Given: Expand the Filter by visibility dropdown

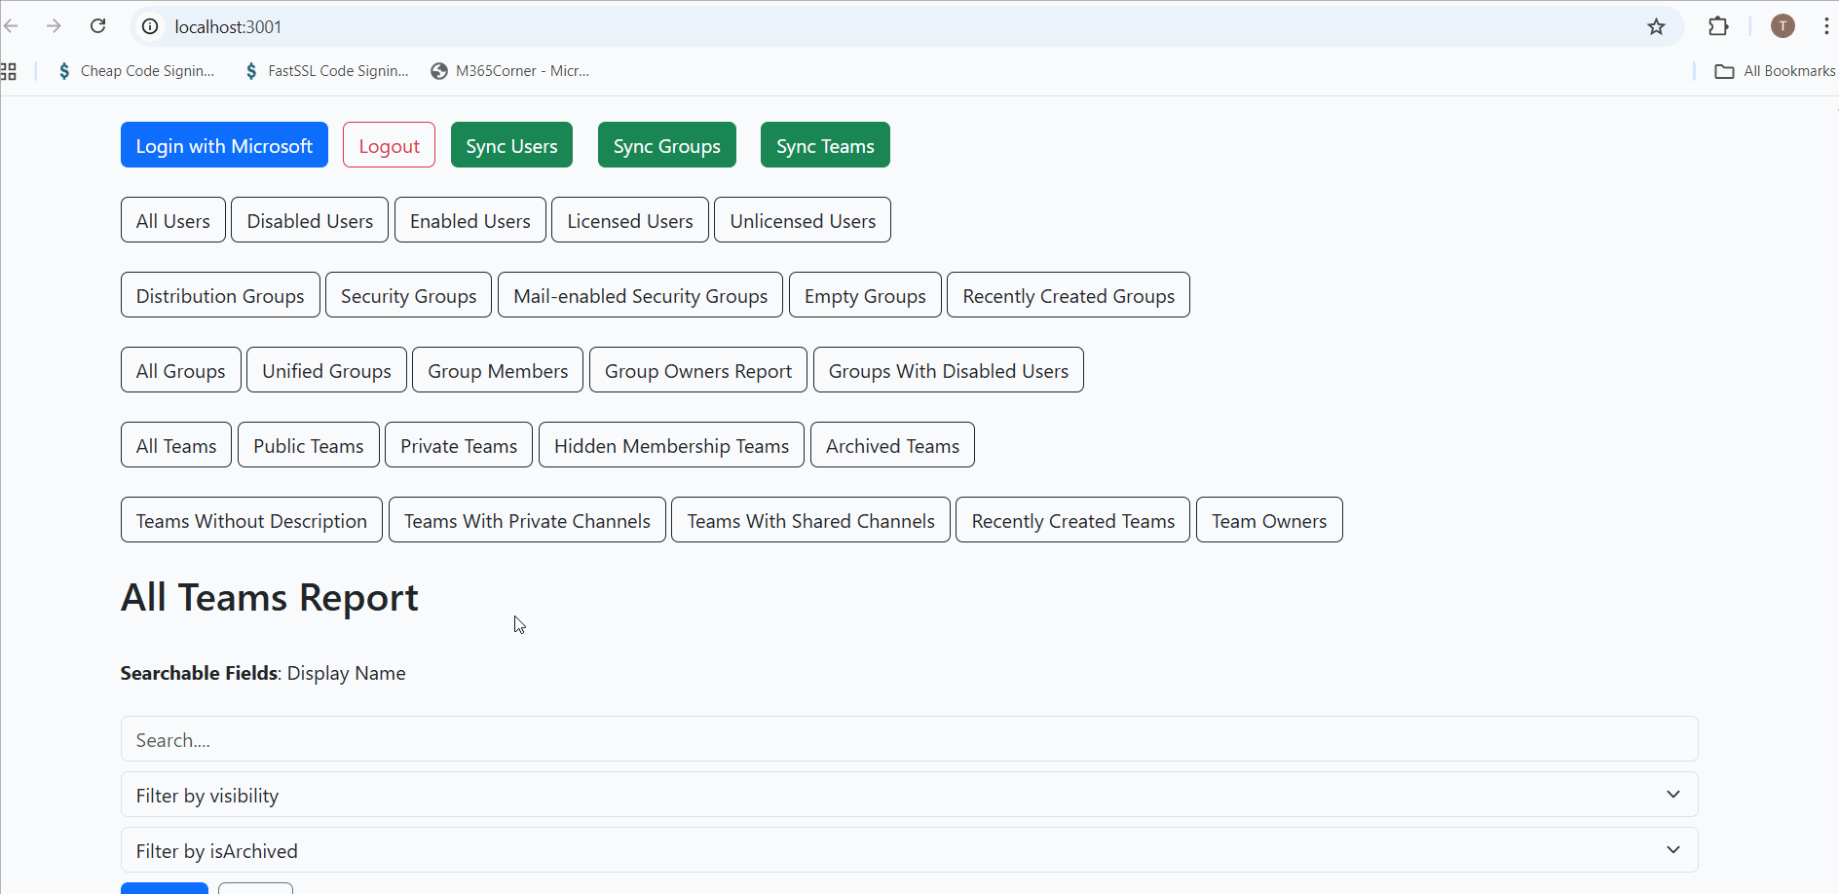Looking at the screenshot, I should pos(909,795).
